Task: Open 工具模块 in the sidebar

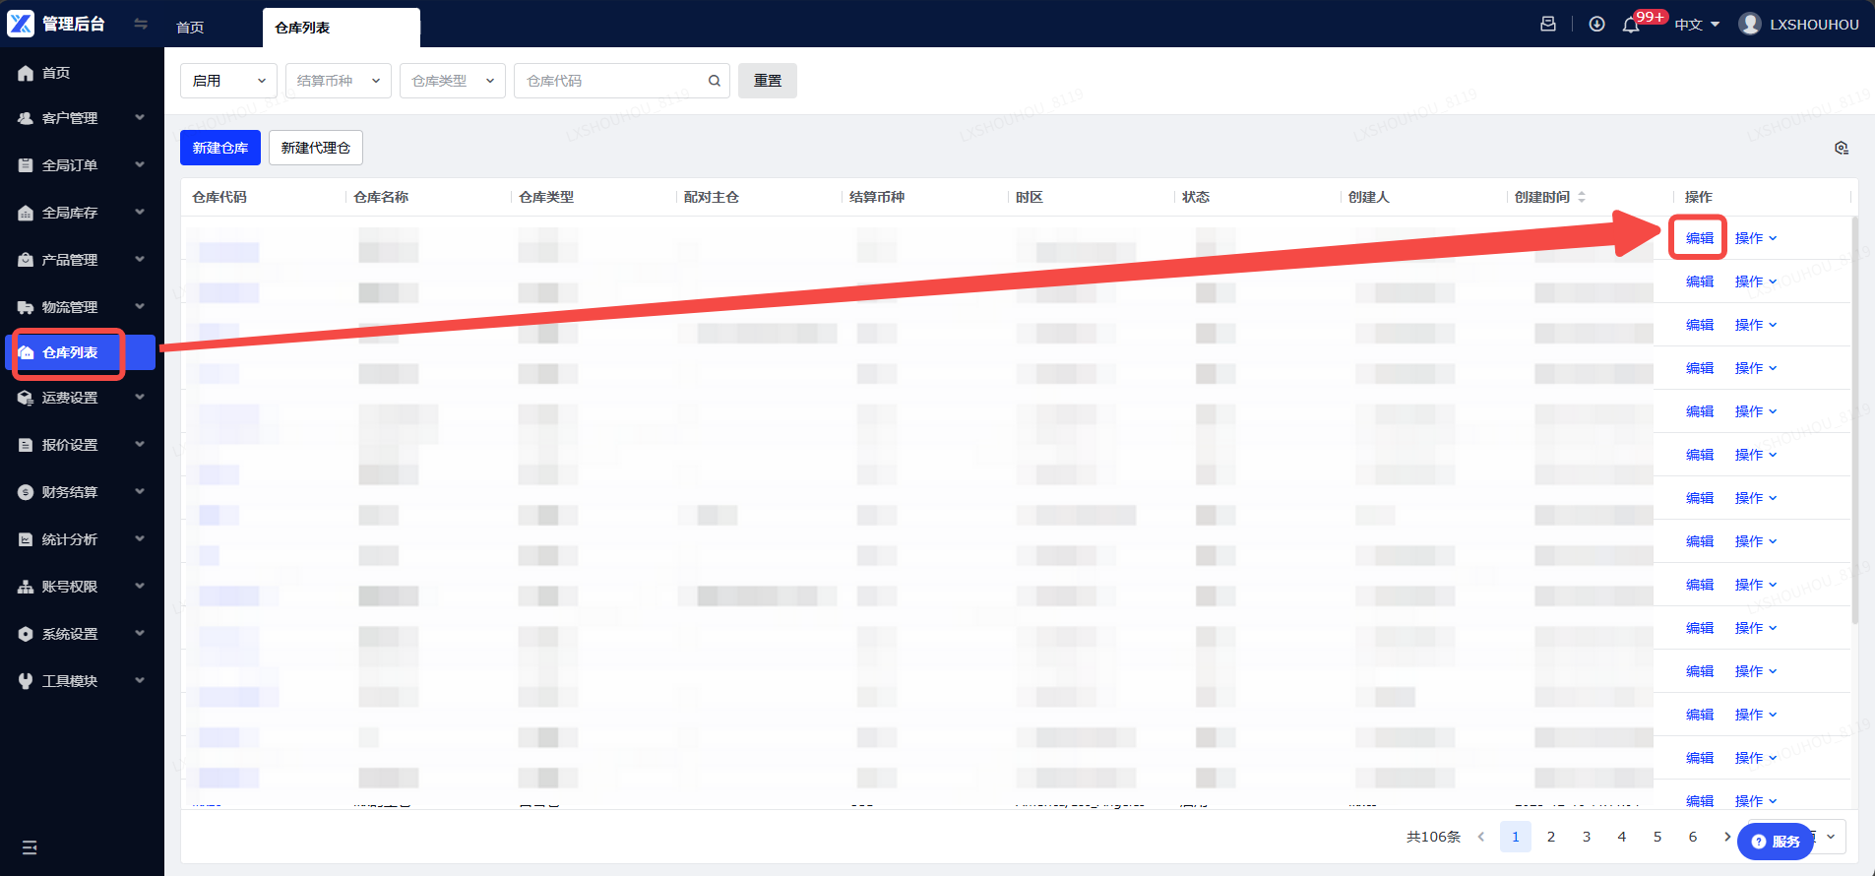Action: tap(82, 681)
